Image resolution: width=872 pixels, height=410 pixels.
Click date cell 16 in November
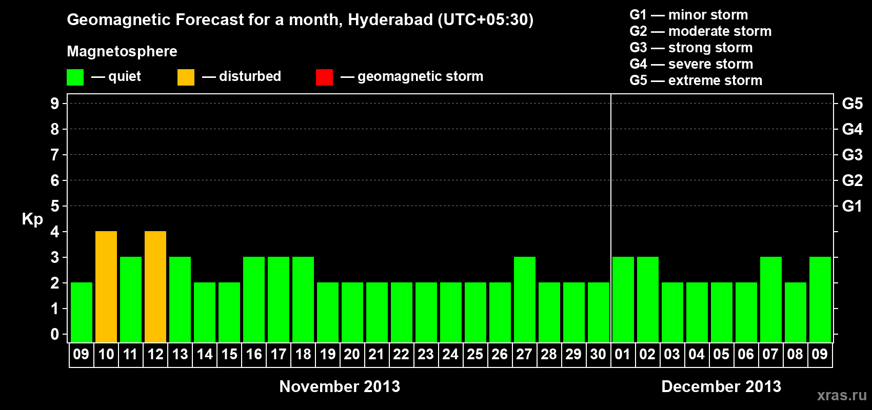pyautogui.click(x=254, y=355)
